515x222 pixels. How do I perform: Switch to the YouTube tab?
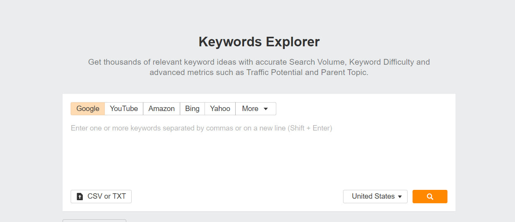(x=124, y=109)
